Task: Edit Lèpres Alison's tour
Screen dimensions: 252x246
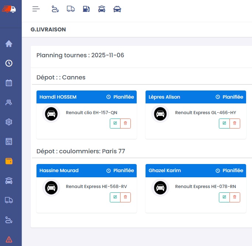Action: click(x=224, y=123)
